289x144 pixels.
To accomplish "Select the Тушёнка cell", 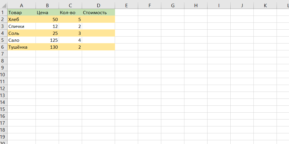I will coord(22,47).
